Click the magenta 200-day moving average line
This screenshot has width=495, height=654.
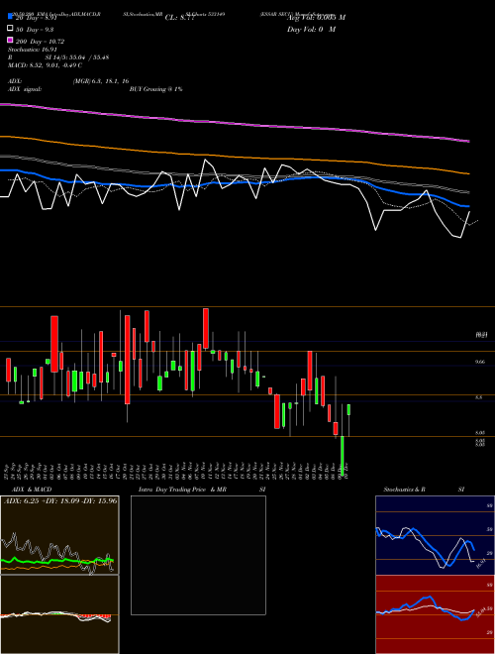pyautogui.click(x=234, y=123)
